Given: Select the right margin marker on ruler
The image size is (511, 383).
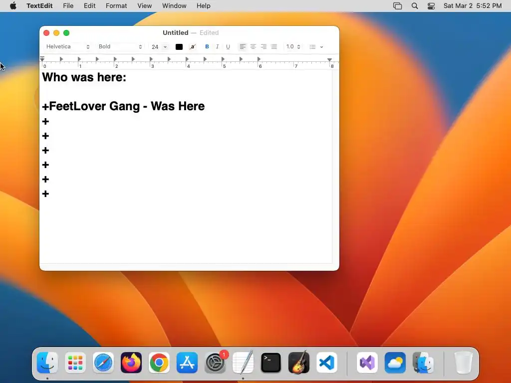Looking at the screenshot, I should click(x=329, y=60).
